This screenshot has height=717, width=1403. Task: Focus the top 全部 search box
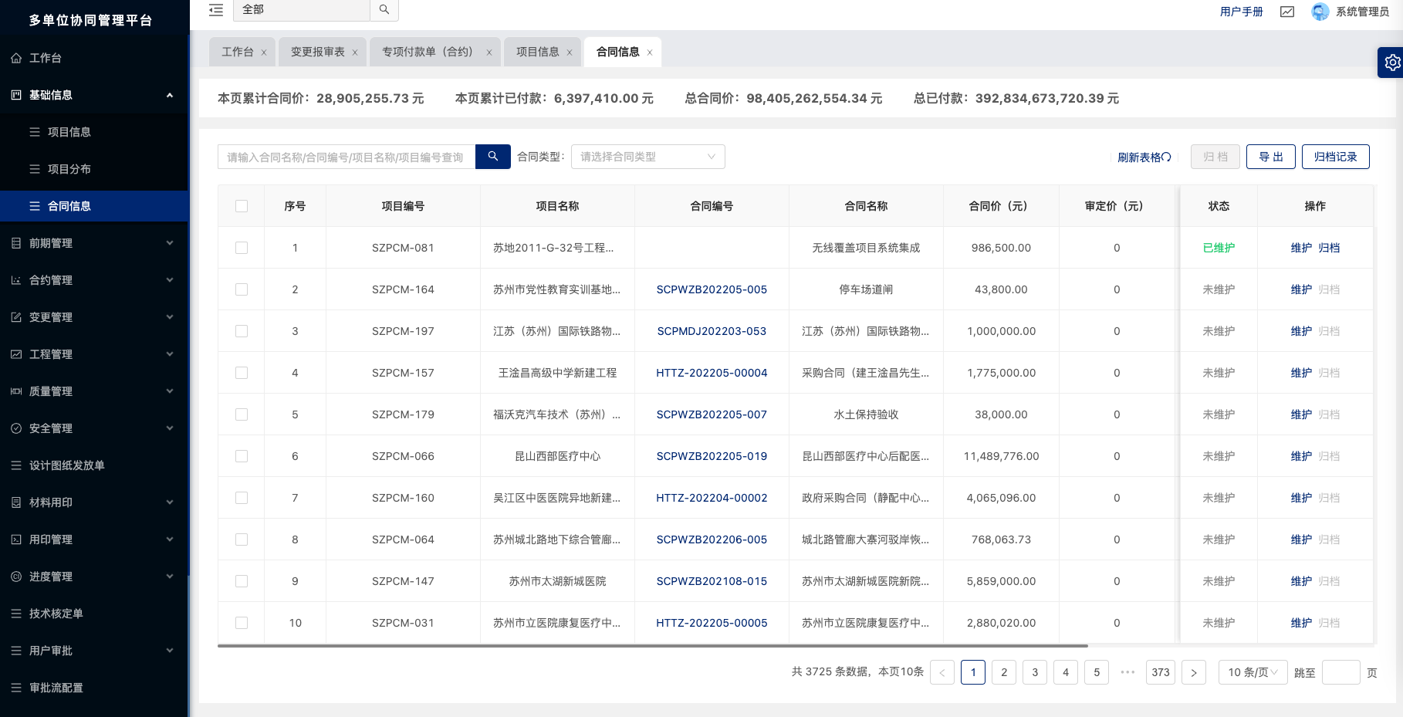(302, 10)
